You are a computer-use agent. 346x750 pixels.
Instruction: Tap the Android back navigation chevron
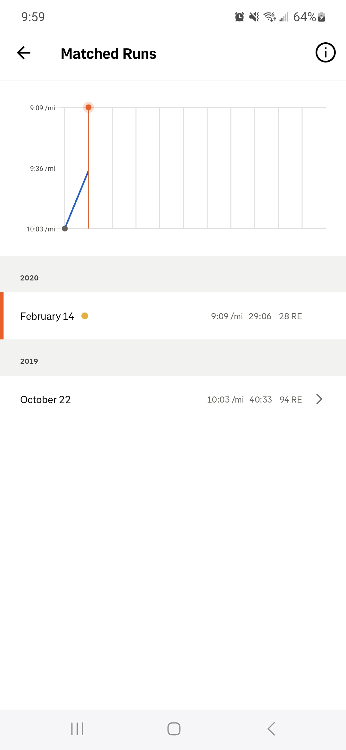[271, 729]
